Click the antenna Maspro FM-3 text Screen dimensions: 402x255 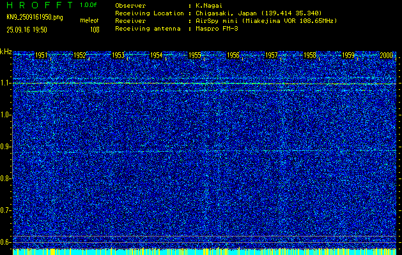pos(217,29)
